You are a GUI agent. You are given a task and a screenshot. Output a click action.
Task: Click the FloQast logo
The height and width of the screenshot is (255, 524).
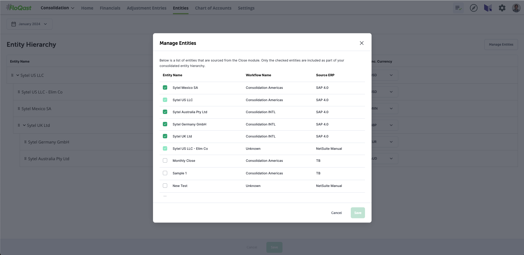coord(19,8)
